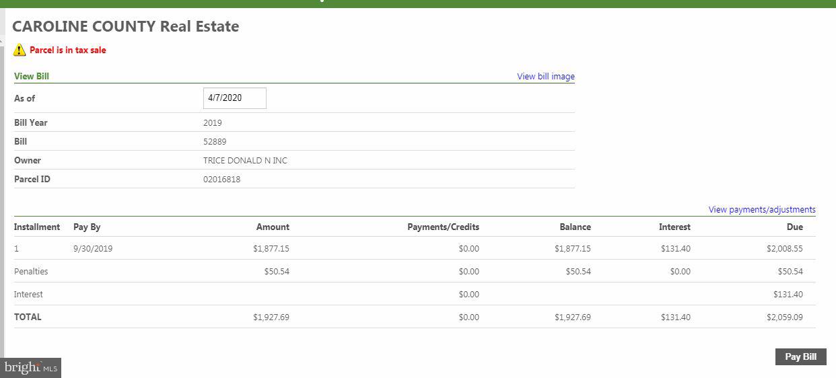Click the View Bill section header

click(32, 76)
